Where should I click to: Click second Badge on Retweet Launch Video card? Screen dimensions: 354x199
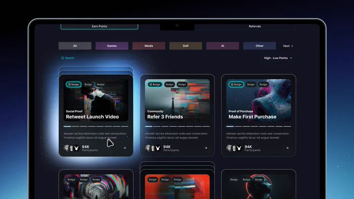pos(88,85)
